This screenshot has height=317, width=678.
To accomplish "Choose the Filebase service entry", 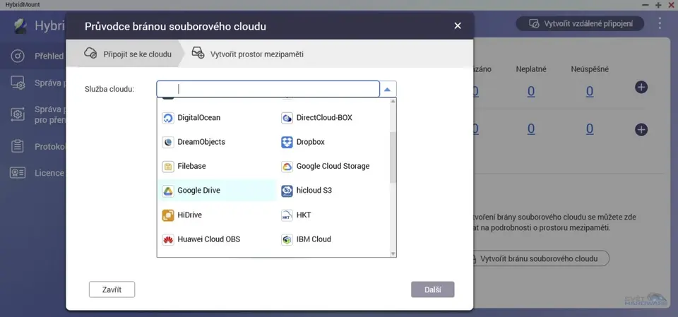I will 192,167.
